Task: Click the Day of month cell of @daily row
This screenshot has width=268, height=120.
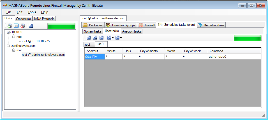Action: point(151,57)
